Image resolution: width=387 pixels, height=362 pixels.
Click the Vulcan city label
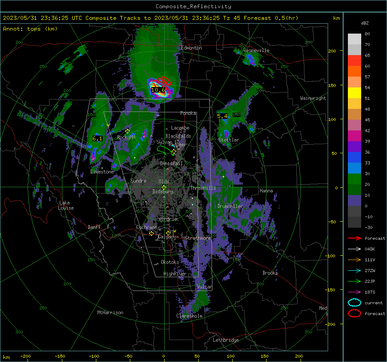204,287
